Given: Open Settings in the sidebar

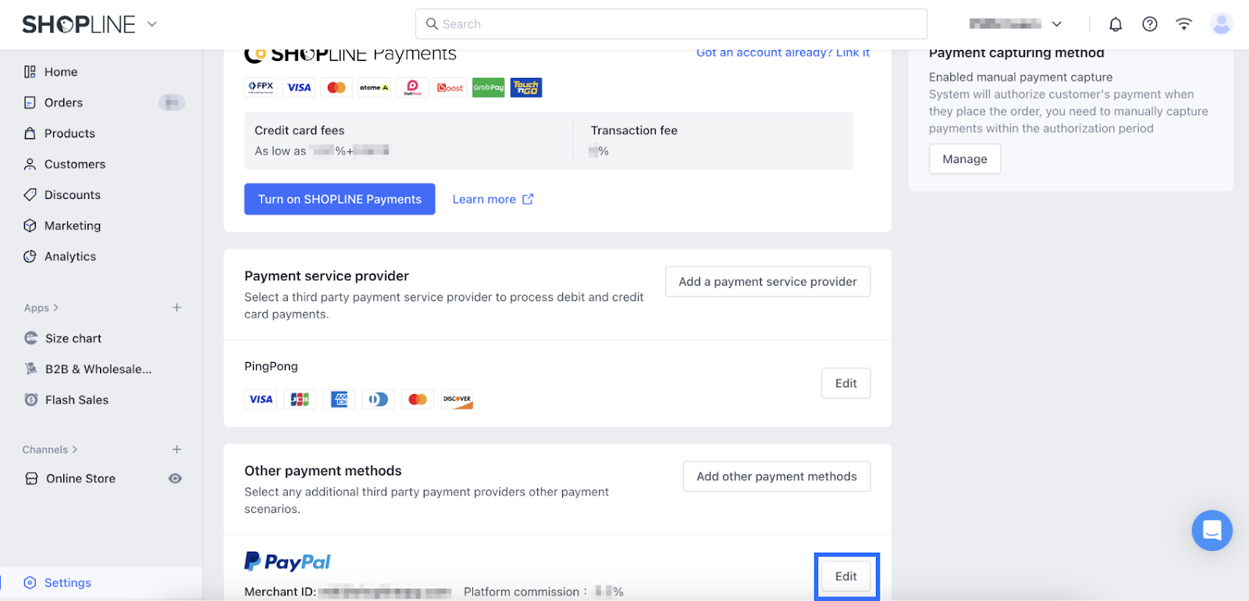Looking at the screenshot, I should point(67,582).
